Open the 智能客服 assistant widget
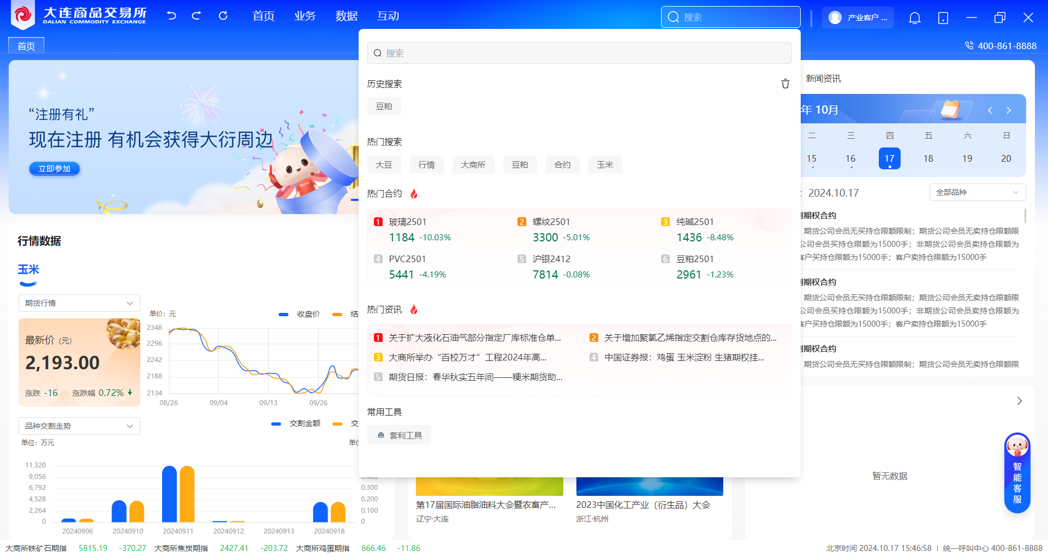 1017,473
